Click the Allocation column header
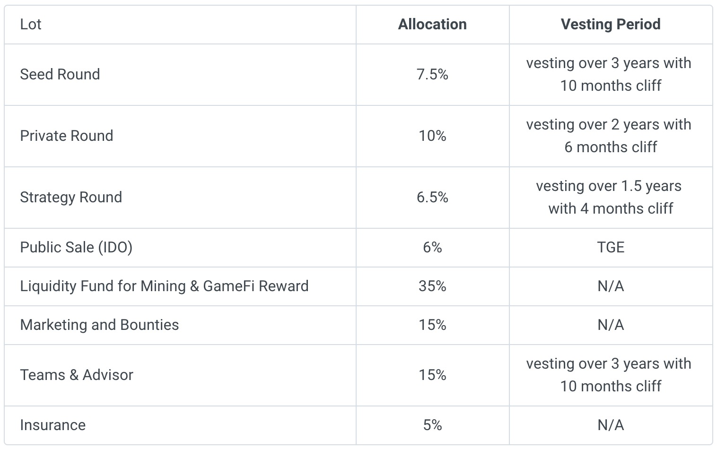 432,25
